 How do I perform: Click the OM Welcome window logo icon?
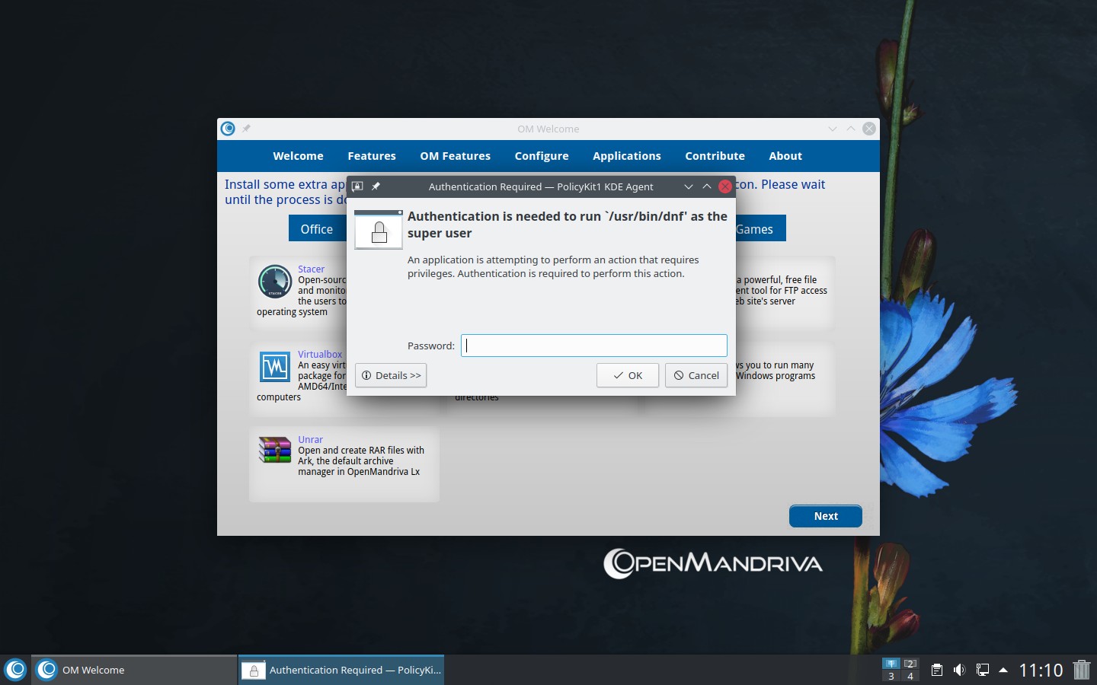click(x=228, y=129)
